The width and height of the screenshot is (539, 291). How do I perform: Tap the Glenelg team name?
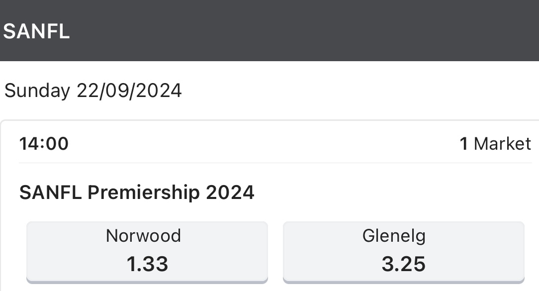pyautogui.click(x=394, y=235)
